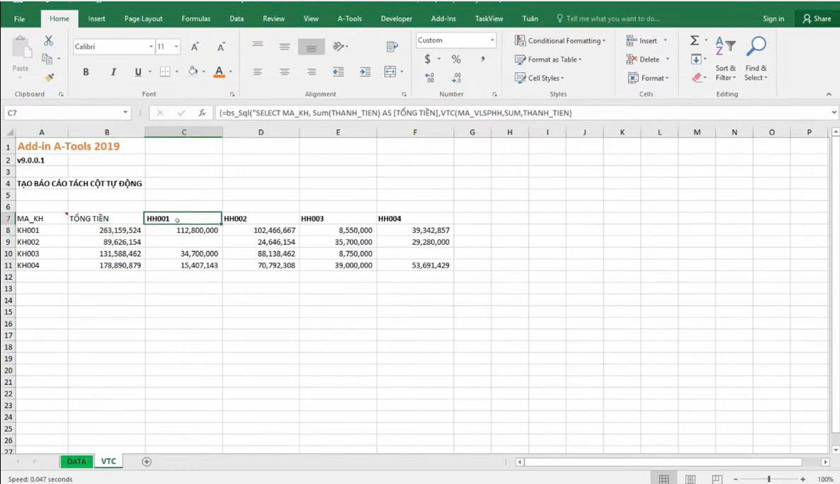Apply the Merge & Center icon
Viewport: 840px width, 484px height.
click(x=390, y=71)
